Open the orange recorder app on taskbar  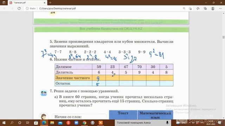[x=101, y=123]
